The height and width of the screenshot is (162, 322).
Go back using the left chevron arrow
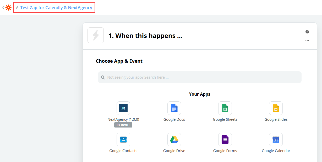[x=3, y=8]
